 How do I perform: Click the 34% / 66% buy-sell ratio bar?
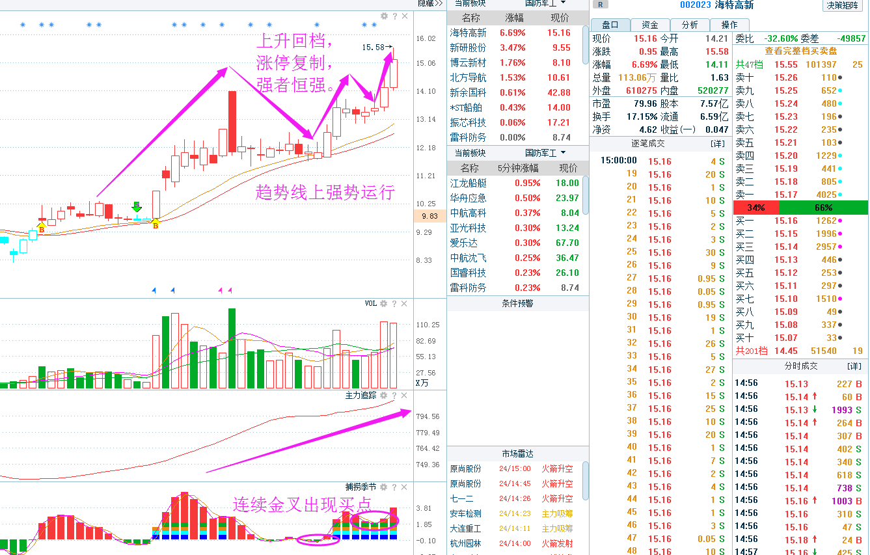(800, 208)
